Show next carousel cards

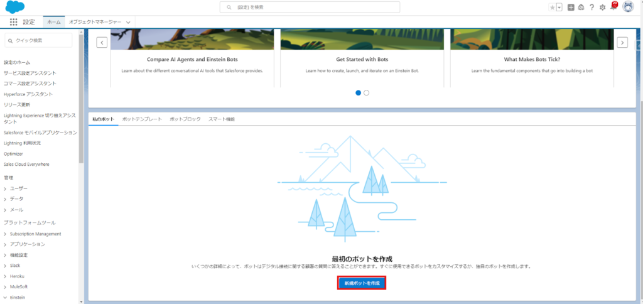pyautogui.click(x=622, y=42)
